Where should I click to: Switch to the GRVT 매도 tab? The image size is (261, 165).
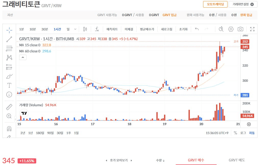[x=237, y=160]
